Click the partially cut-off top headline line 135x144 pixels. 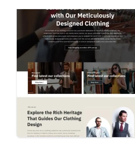(x=83, y=9)
